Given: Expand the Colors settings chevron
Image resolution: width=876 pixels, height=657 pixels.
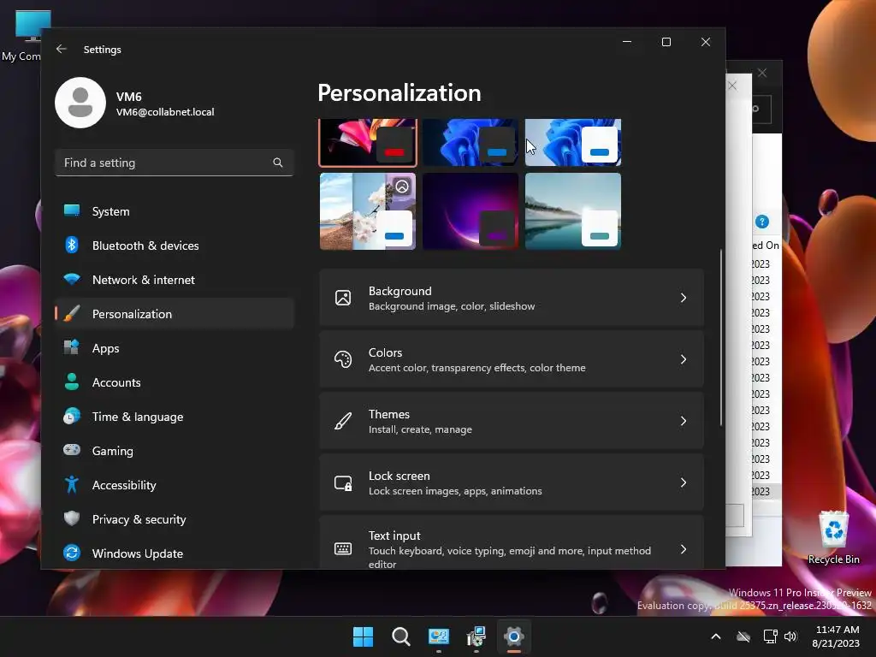Looking at the screenshot, I should (x=684, y=359).
